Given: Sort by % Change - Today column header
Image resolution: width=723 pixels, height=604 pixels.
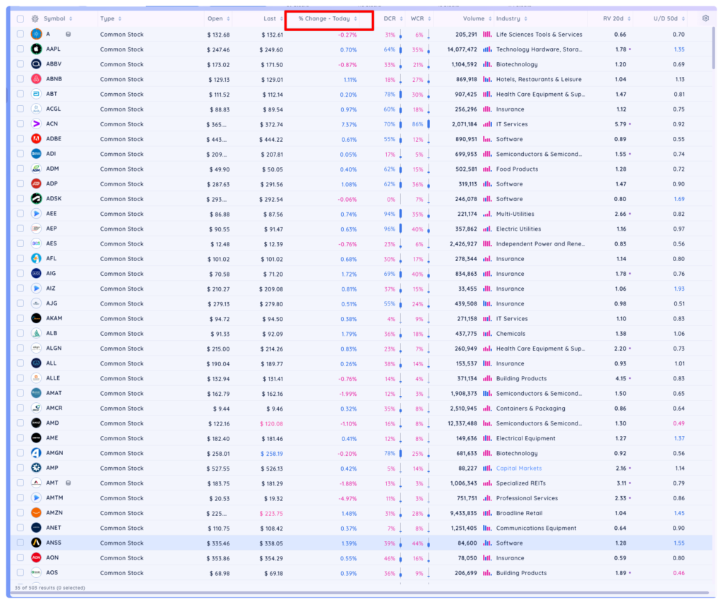Looking at the screenshot, I should click(328, 19).
